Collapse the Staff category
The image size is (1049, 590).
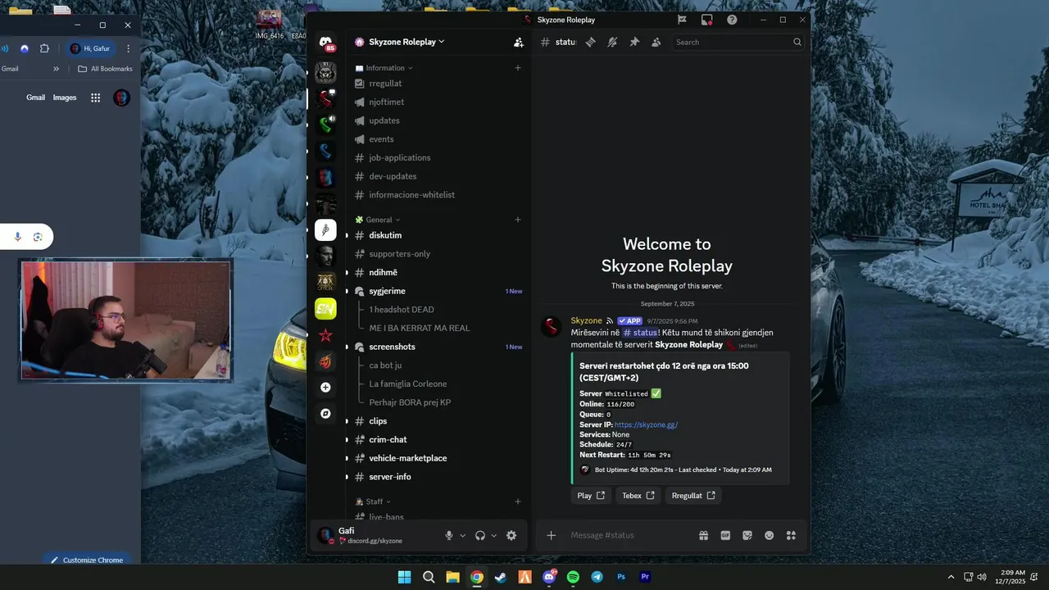374,501
